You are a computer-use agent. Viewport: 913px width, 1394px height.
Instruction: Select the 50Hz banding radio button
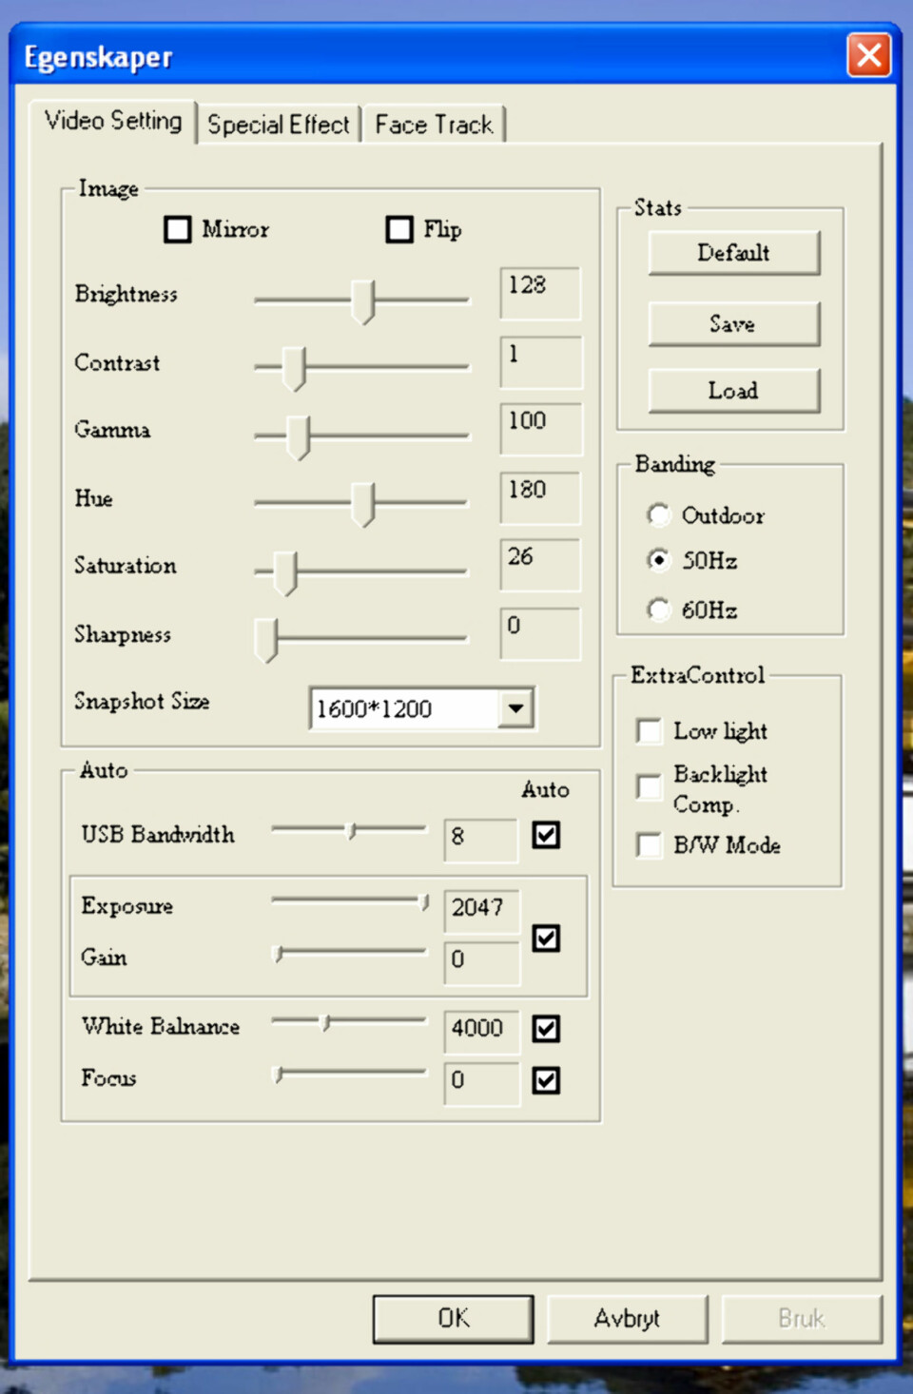point(658,560)
